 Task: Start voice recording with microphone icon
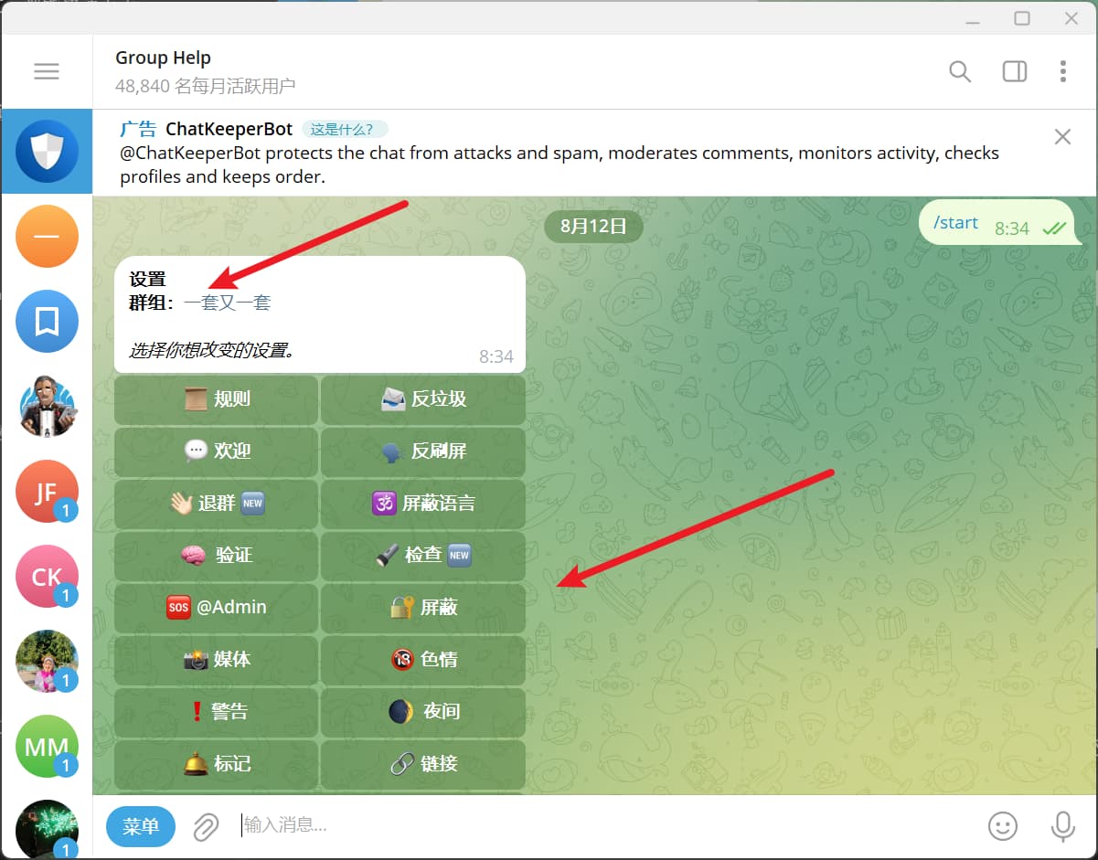tap(1062, 826)
